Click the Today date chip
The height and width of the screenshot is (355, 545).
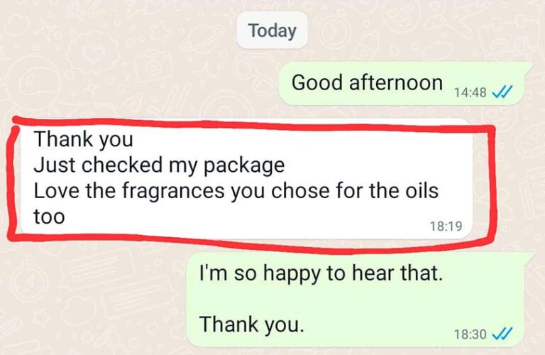(x=272, y=31)
